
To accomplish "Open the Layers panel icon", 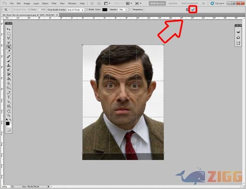I will tap(238, 32).
